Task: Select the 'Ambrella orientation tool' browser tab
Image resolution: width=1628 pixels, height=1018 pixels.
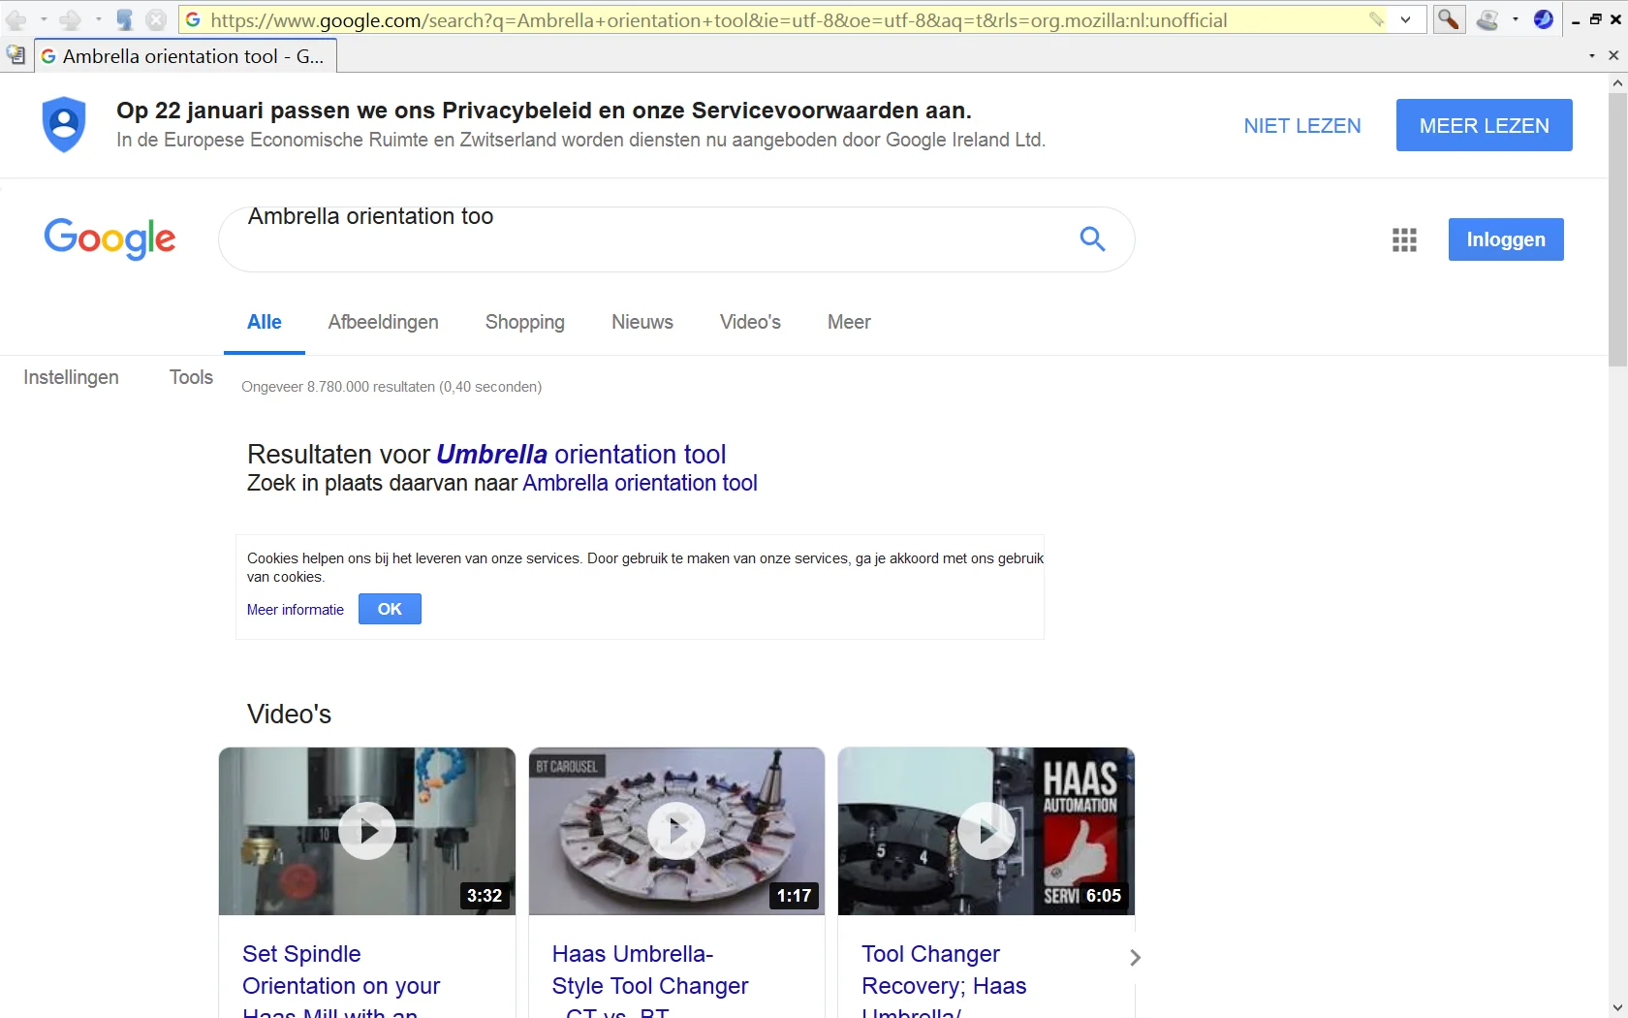Action: point(186,56)
